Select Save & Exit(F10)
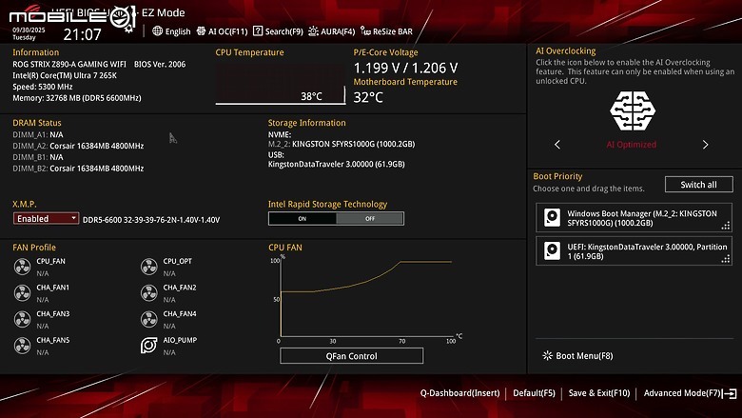Screen dimensions: 742x418 (599, 393)
